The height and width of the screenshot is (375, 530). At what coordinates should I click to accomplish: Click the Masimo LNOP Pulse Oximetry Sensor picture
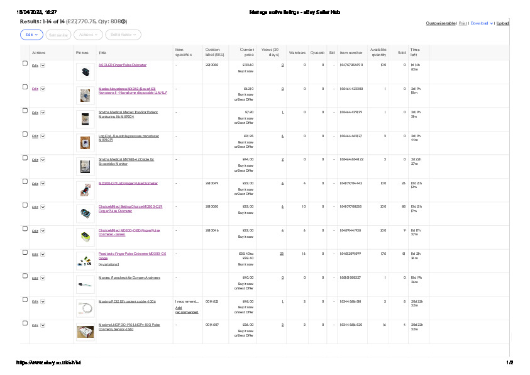[86, 331]
